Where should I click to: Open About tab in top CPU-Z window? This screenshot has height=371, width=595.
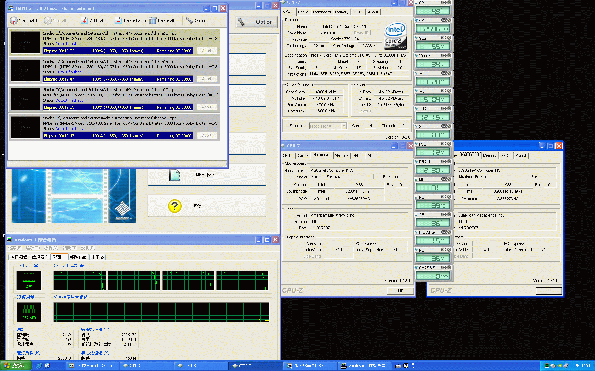[373, 12]
